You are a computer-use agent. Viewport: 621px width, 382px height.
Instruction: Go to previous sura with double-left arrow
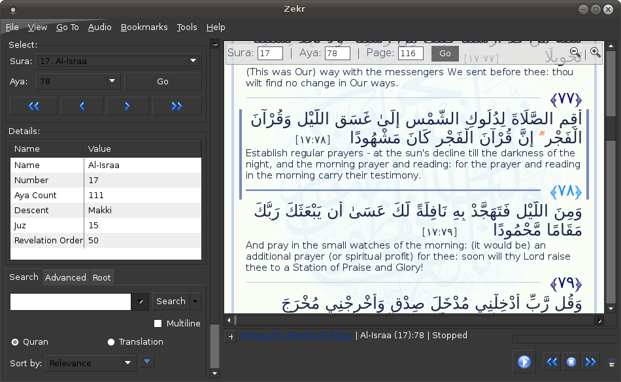34,106
